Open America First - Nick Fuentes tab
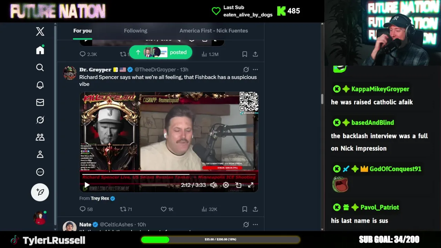The width and height of the screenshot is (441, 248). tap(214, 31)
